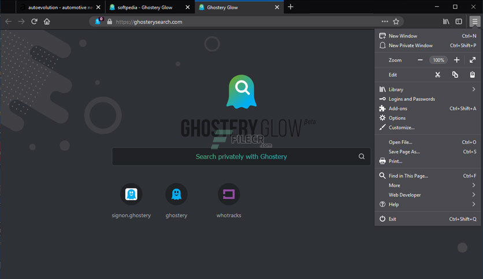Click the round button at page bottom right
Image resolution: width=483 pixels, height=279 pixels.
pyautogui.click(x=462, y=248)
